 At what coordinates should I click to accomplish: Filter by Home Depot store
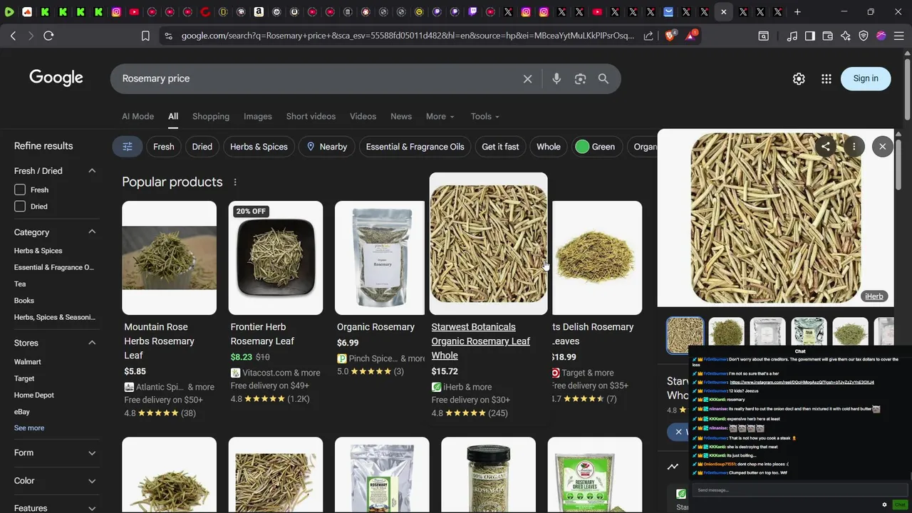(x=34, y=395)
